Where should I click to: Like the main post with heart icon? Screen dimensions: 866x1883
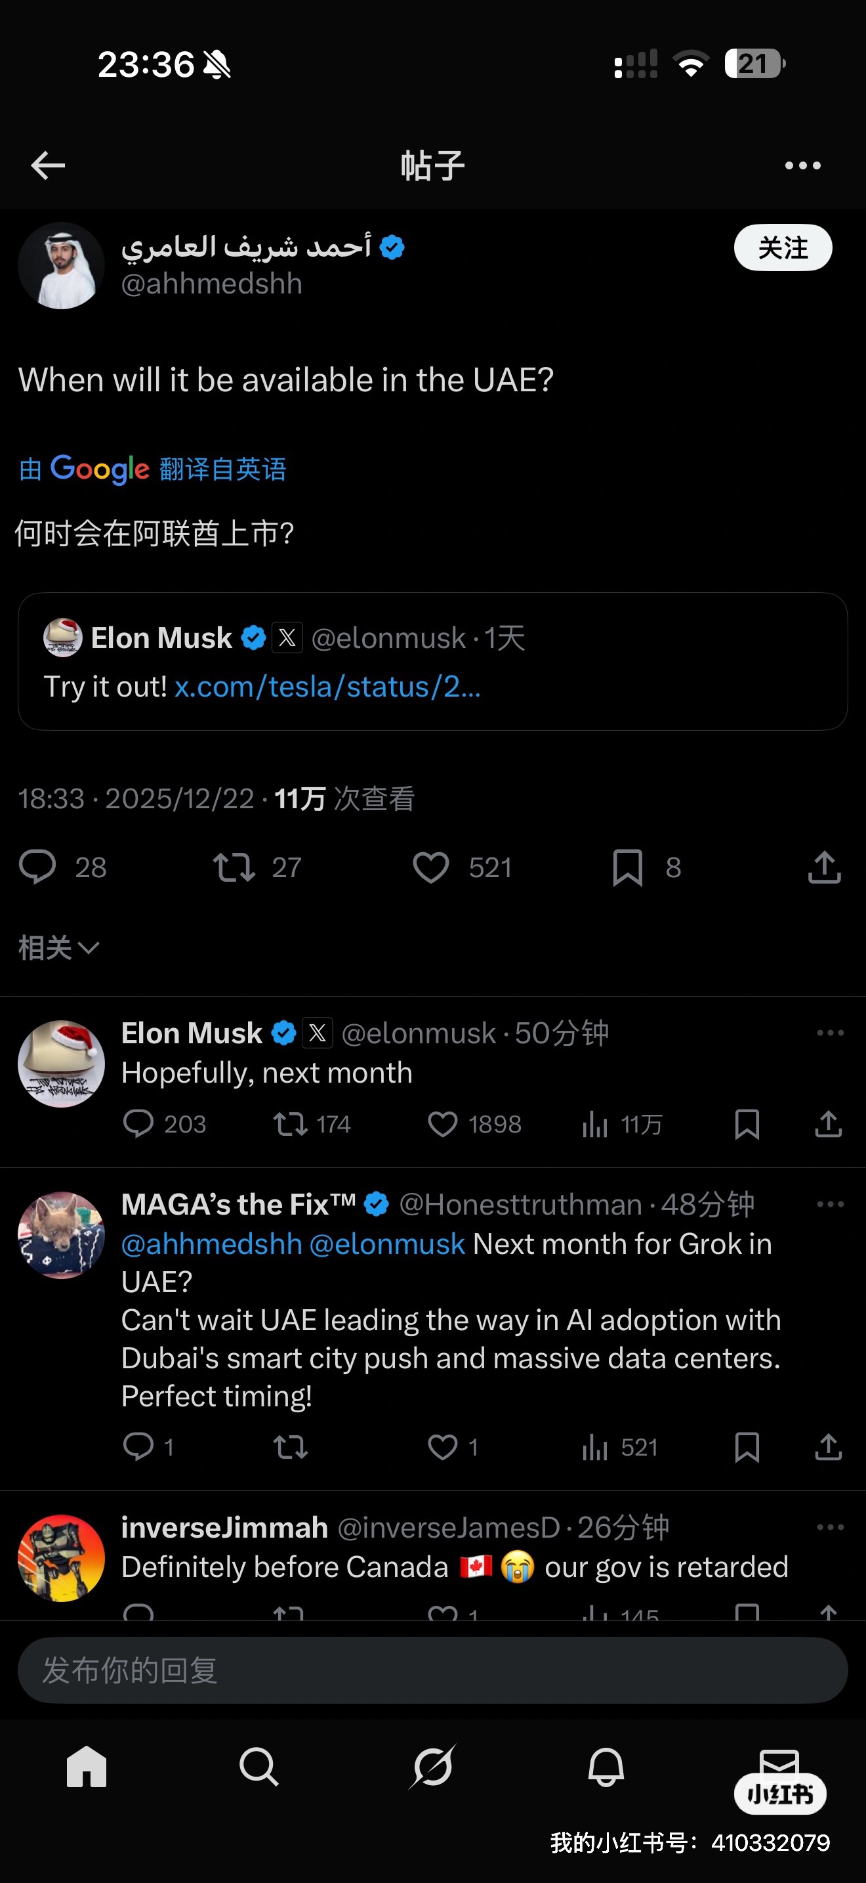(431, 868)
